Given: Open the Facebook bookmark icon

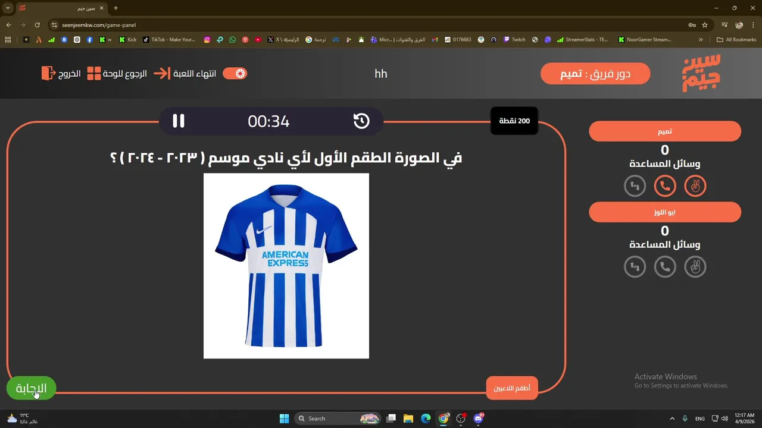Looking at the screenshot, I should [x=89, y=40].
